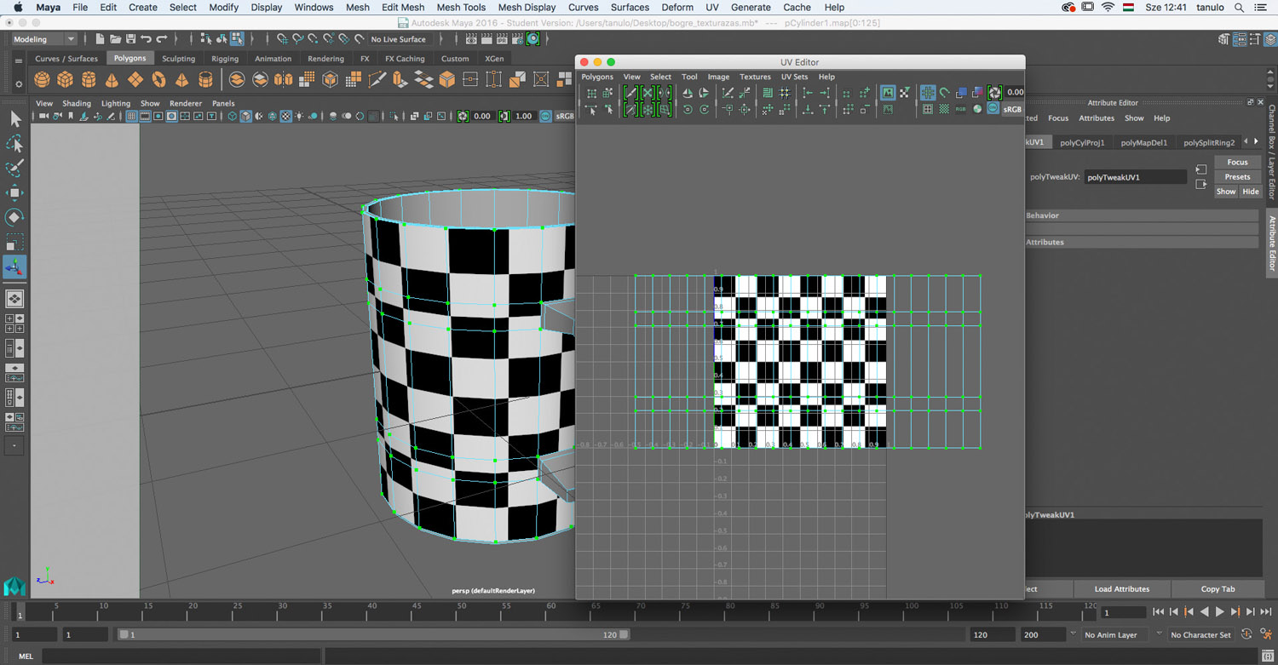Create a Polygon Cube from the shelf

pos(65,80)
